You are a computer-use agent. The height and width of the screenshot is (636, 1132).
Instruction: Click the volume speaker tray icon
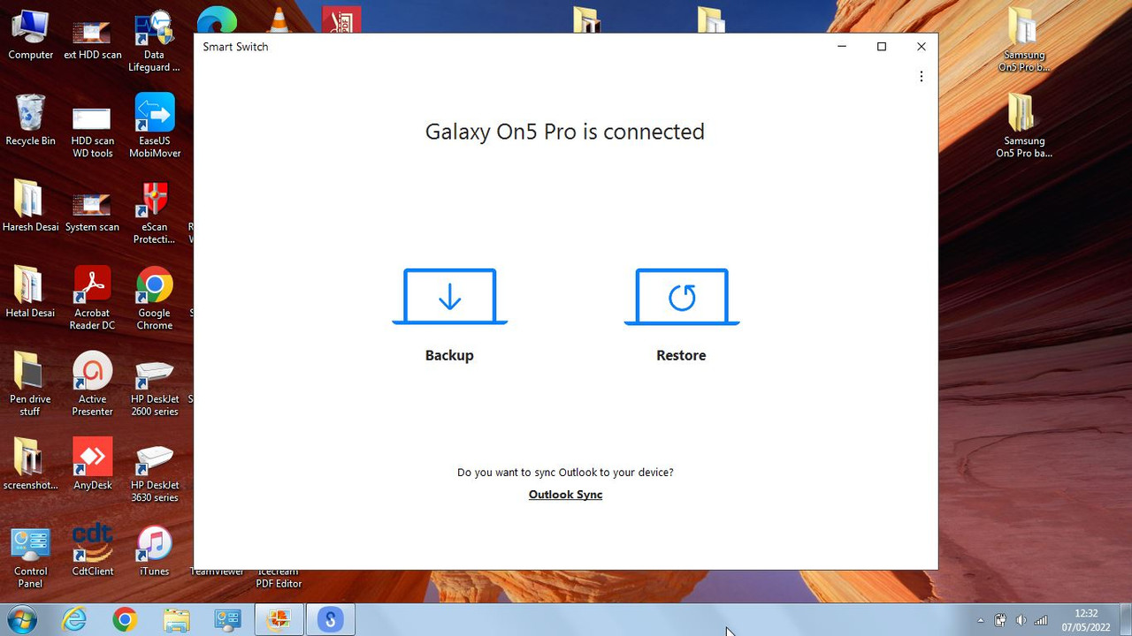click(x=1021, y=621)
